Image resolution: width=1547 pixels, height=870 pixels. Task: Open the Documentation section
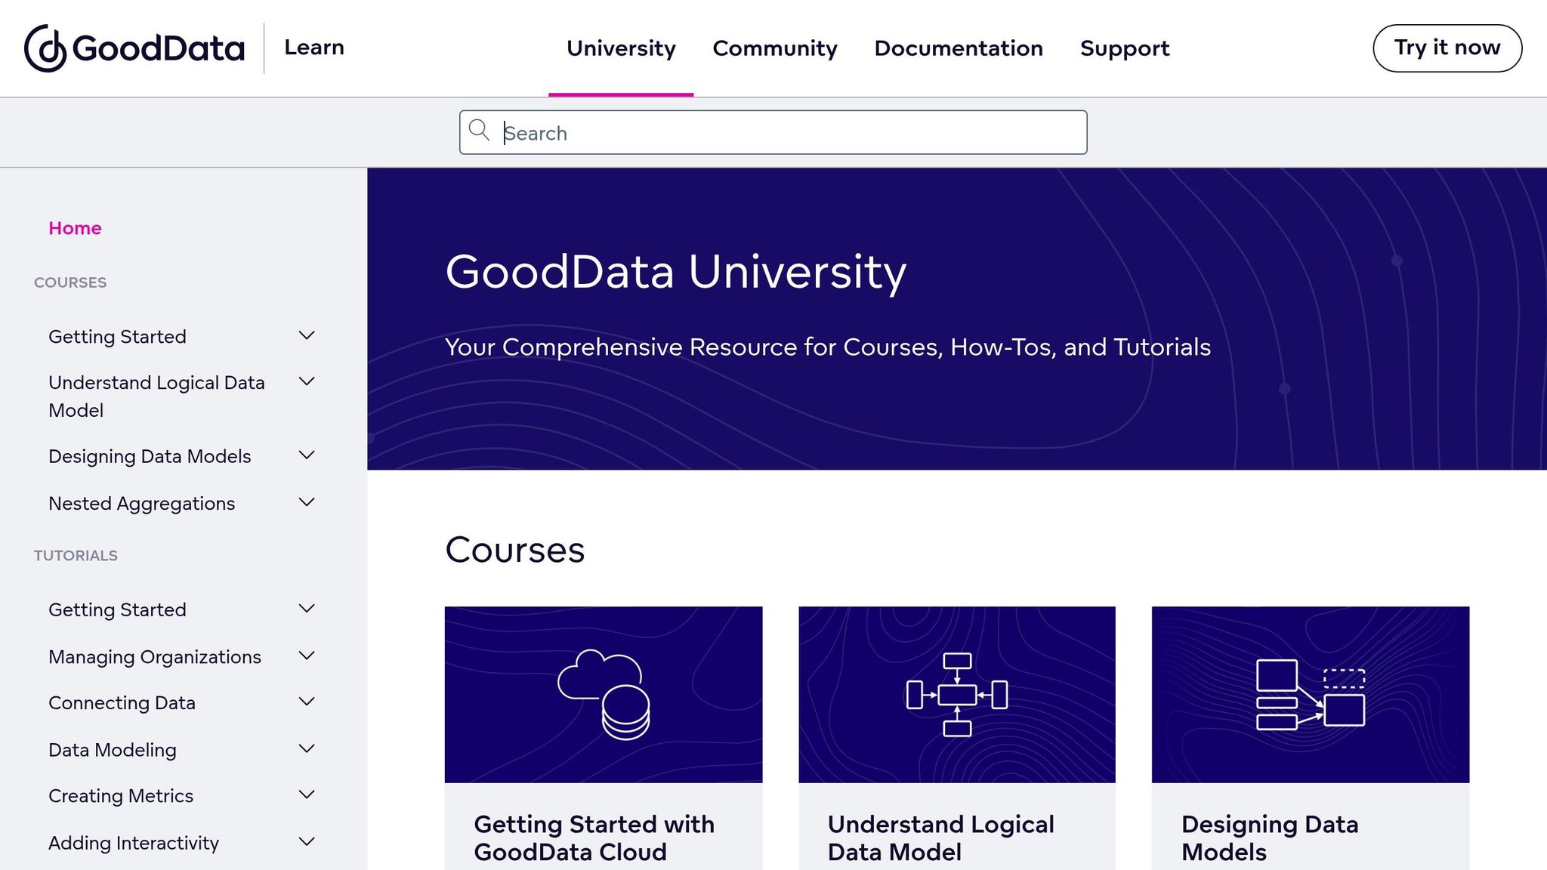tap(959, 48)
